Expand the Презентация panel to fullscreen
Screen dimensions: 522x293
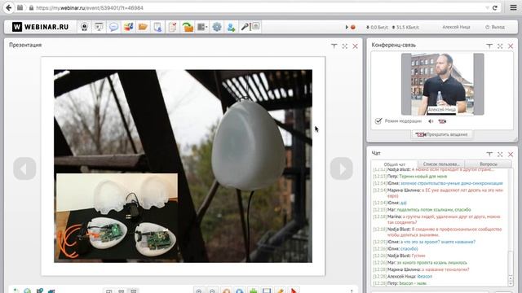[x=344, y=46]
